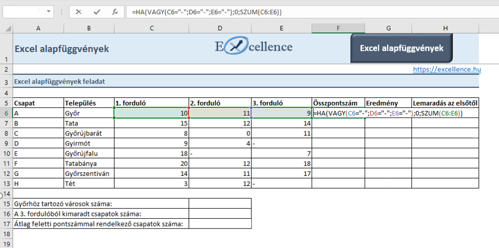Image resolution: width=499 pixels, height=248 pixels.
Task: Select column A header
Action: point(39,28)
